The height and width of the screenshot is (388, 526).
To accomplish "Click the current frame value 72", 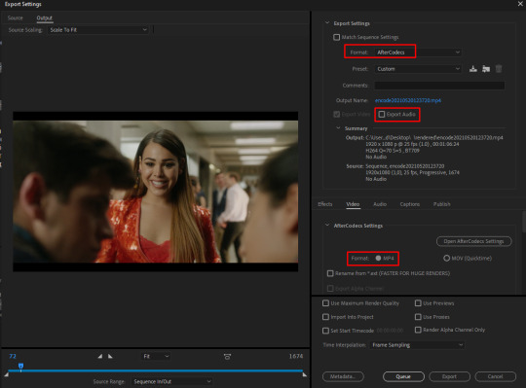I will click(13, 356).
